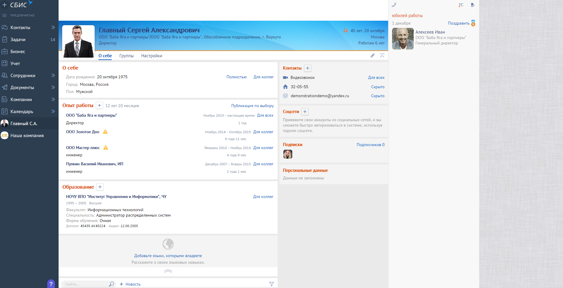This screenshot has width=563, height=288.
Task: Expand the Компании submenu arrows
Action: 53,99
